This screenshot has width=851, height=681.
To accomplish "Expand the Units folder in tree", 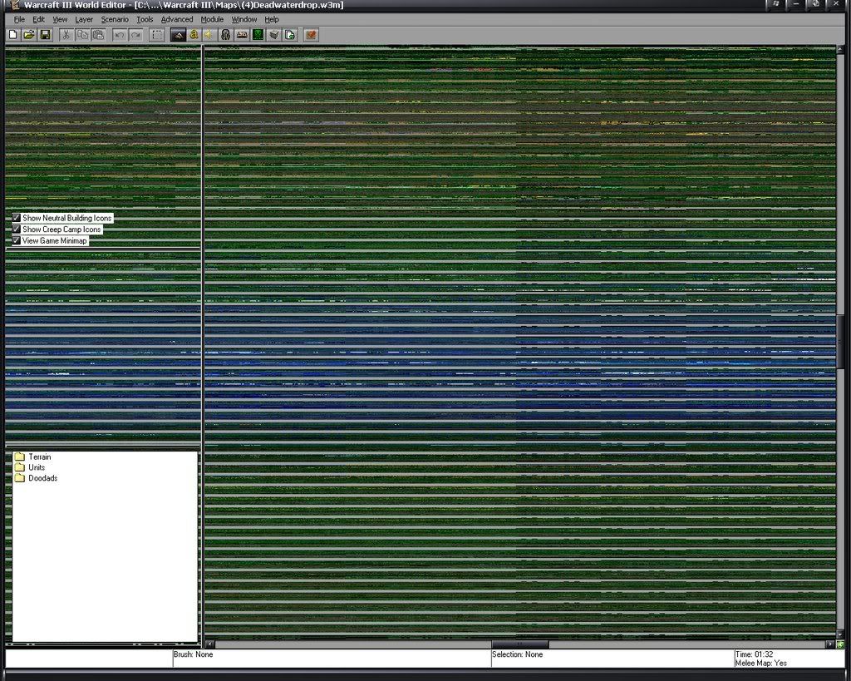I will pos(20,467).
